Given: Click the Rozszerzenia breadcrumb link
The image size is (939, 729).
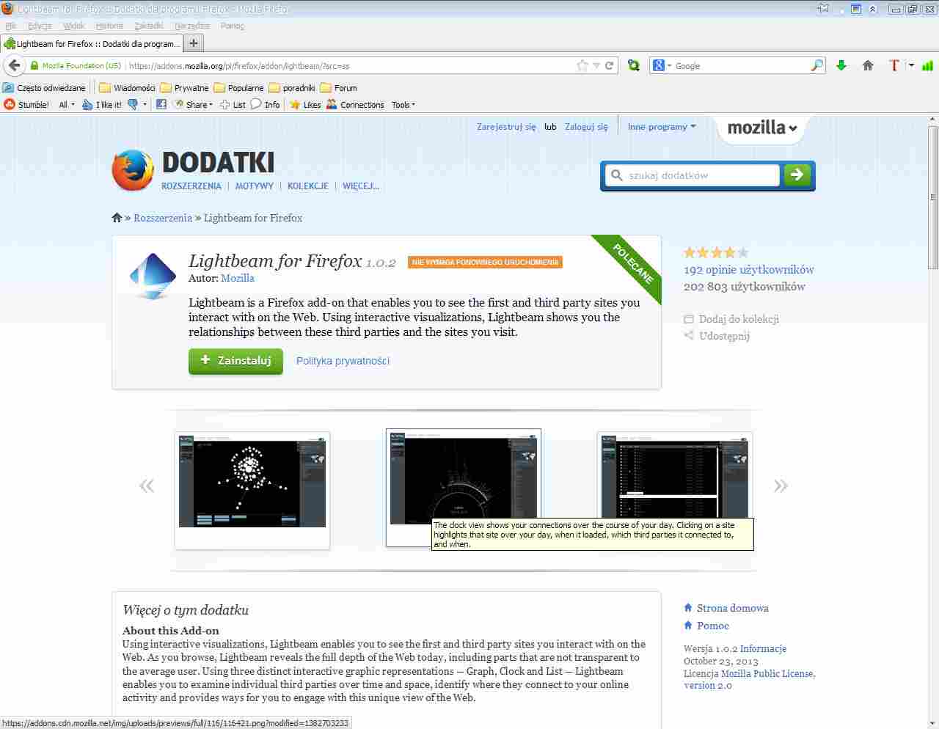Looking at the screenshot, I should click(x=163, y=218).
